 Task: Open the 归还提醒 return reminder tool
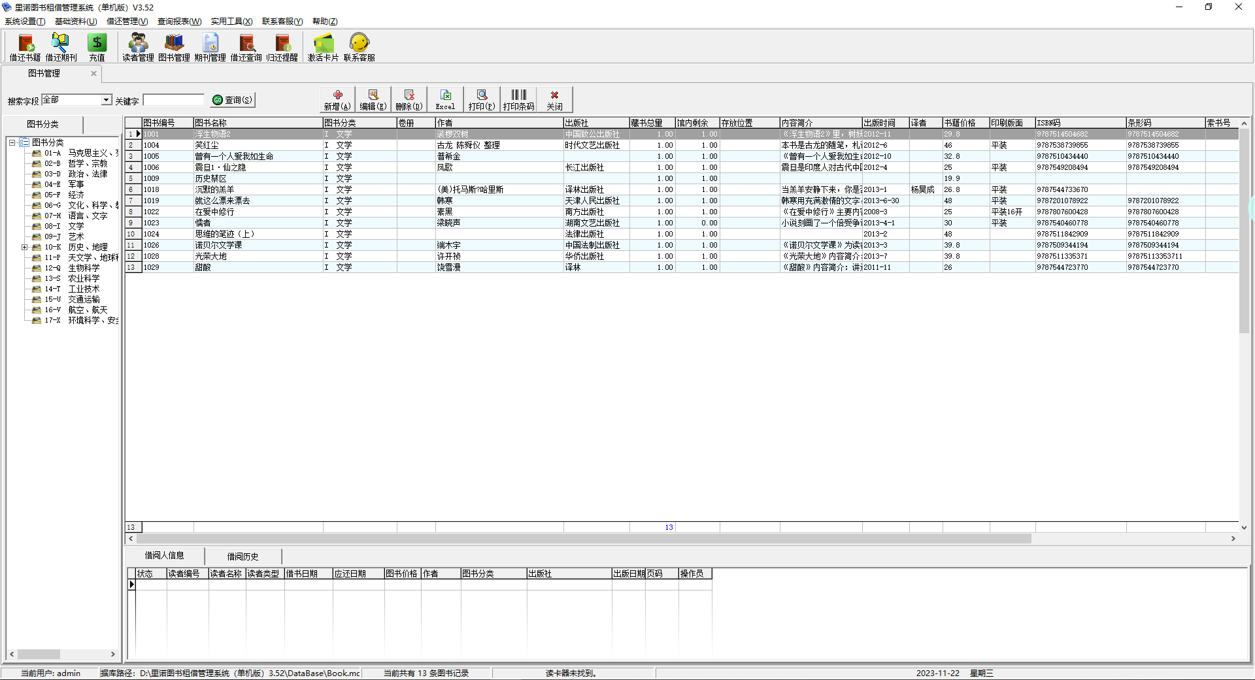282,47
